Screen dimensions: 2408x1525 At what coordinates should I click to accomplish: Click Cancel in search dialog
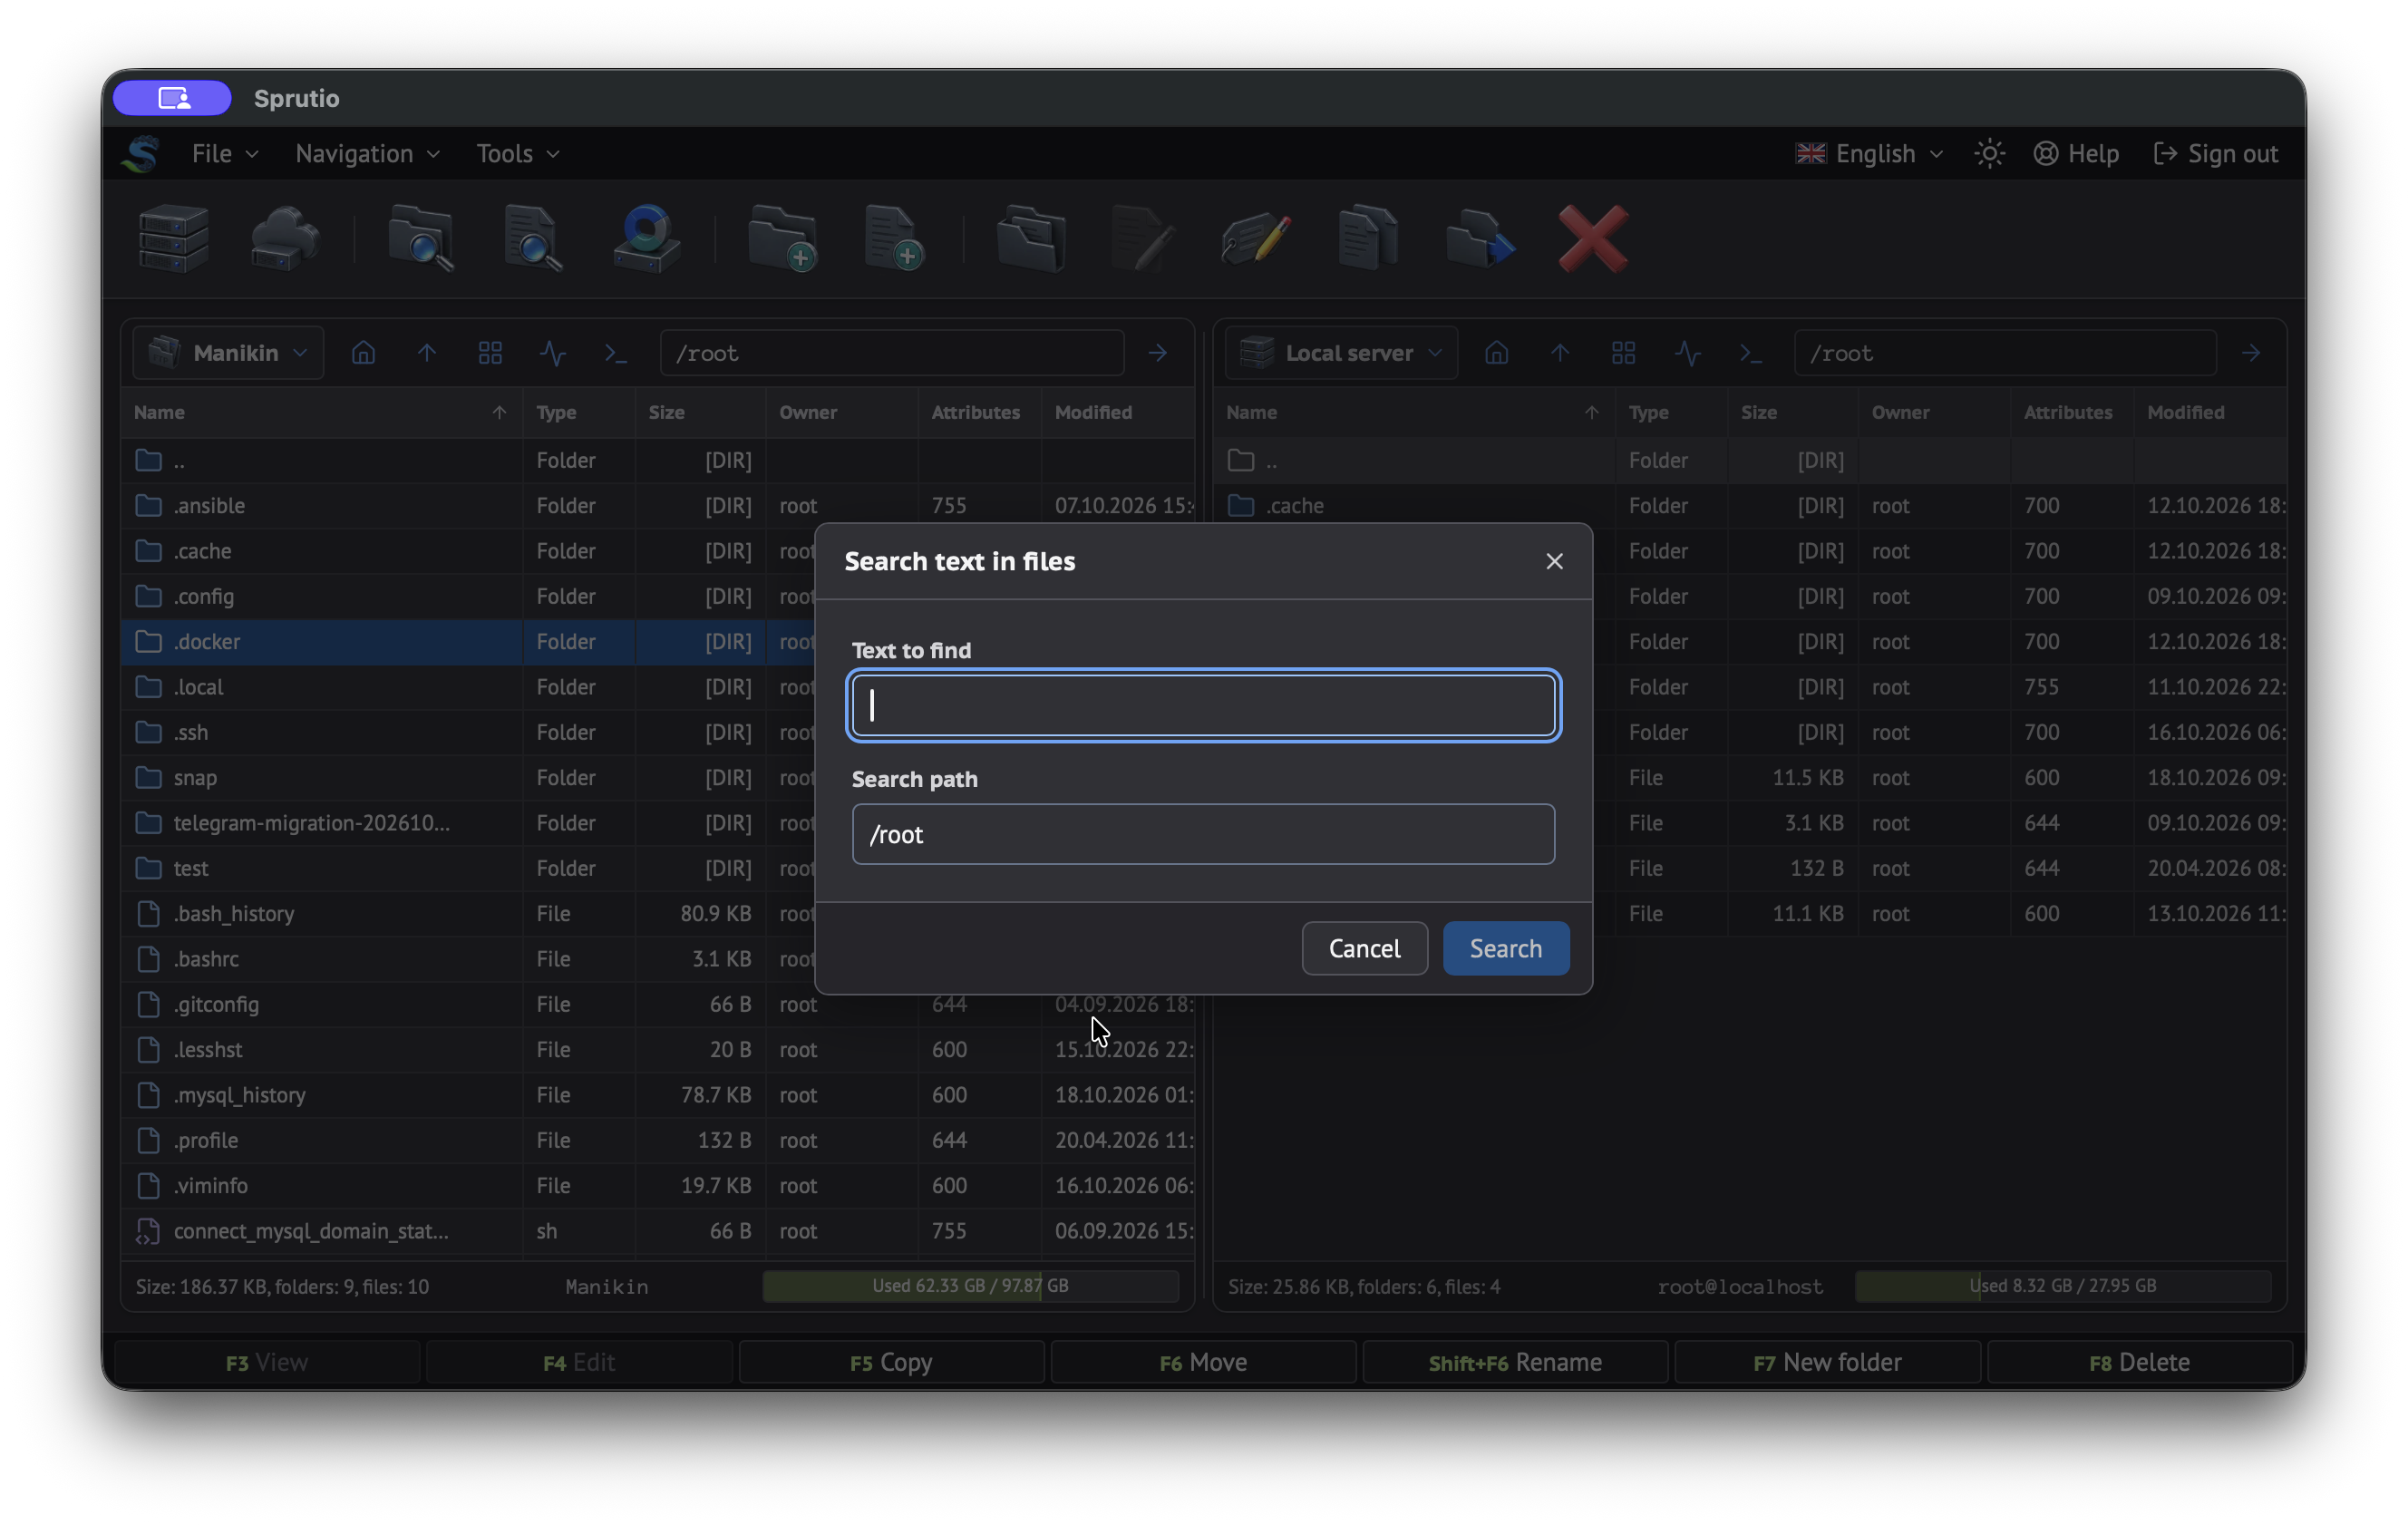coord(1364,948)
